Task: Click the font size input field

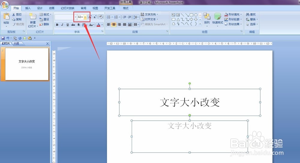Action: point(80,17)
